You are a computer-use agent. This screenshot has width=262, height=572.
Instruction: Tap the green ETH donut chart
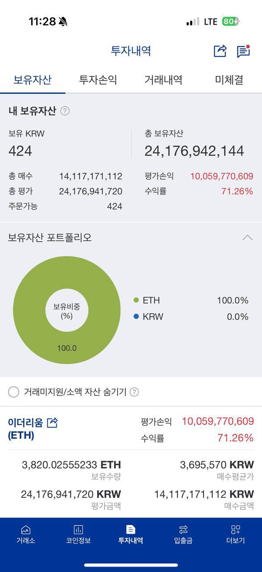click(x=67, y=310)
